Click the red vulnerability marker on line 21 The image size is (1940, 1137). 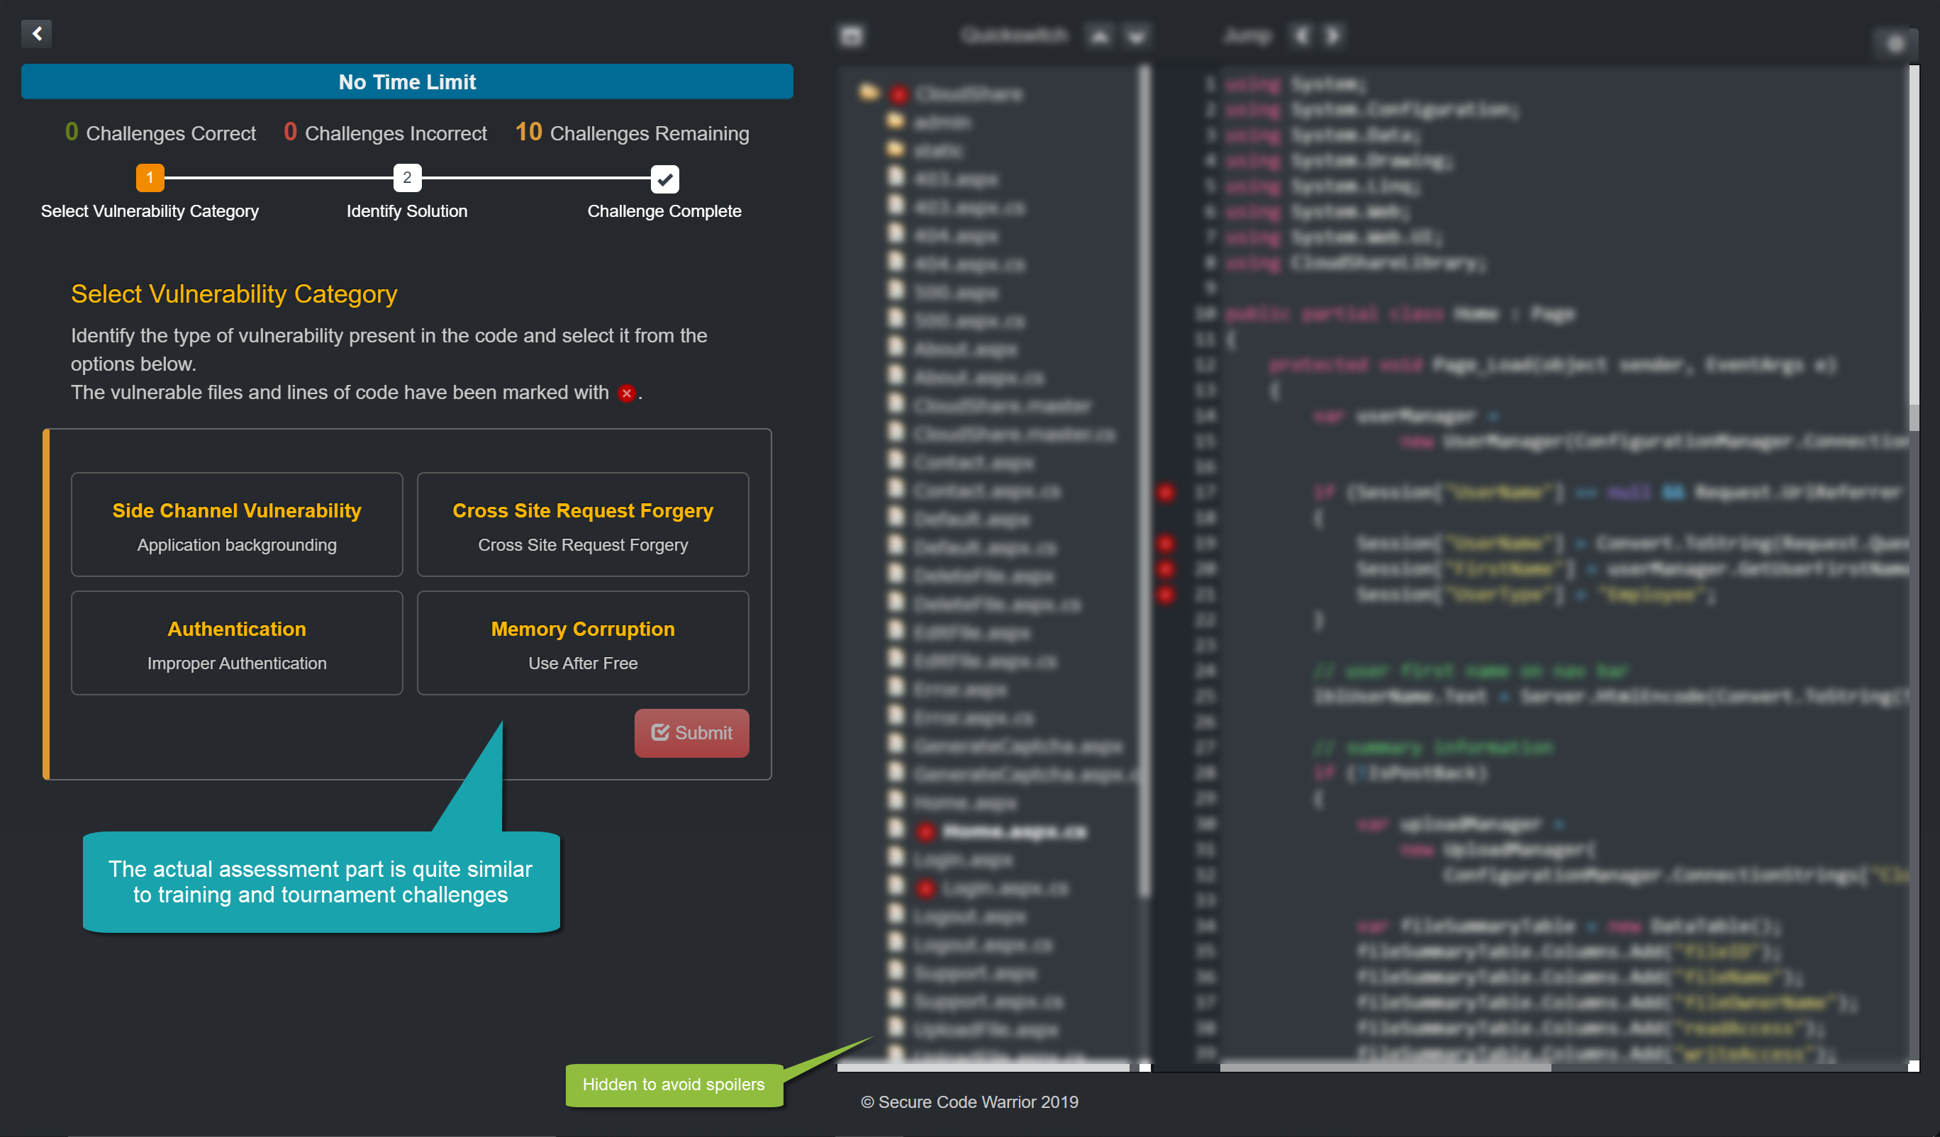coord(1166,594)
